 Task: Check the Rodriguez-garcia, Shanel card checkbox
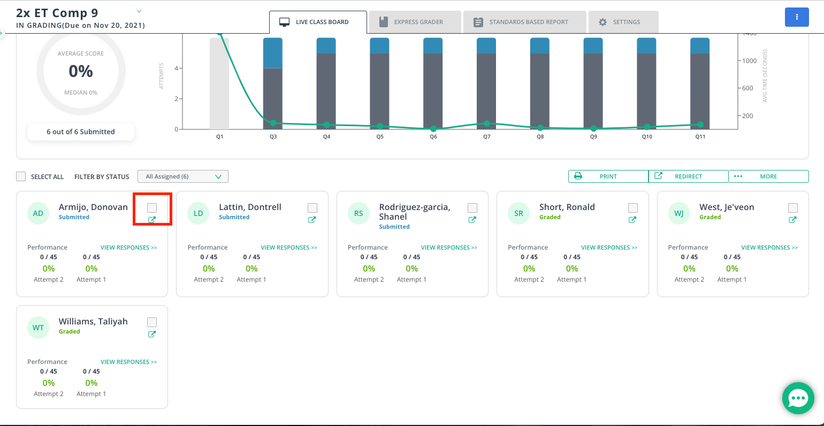[x=472, y=208]
